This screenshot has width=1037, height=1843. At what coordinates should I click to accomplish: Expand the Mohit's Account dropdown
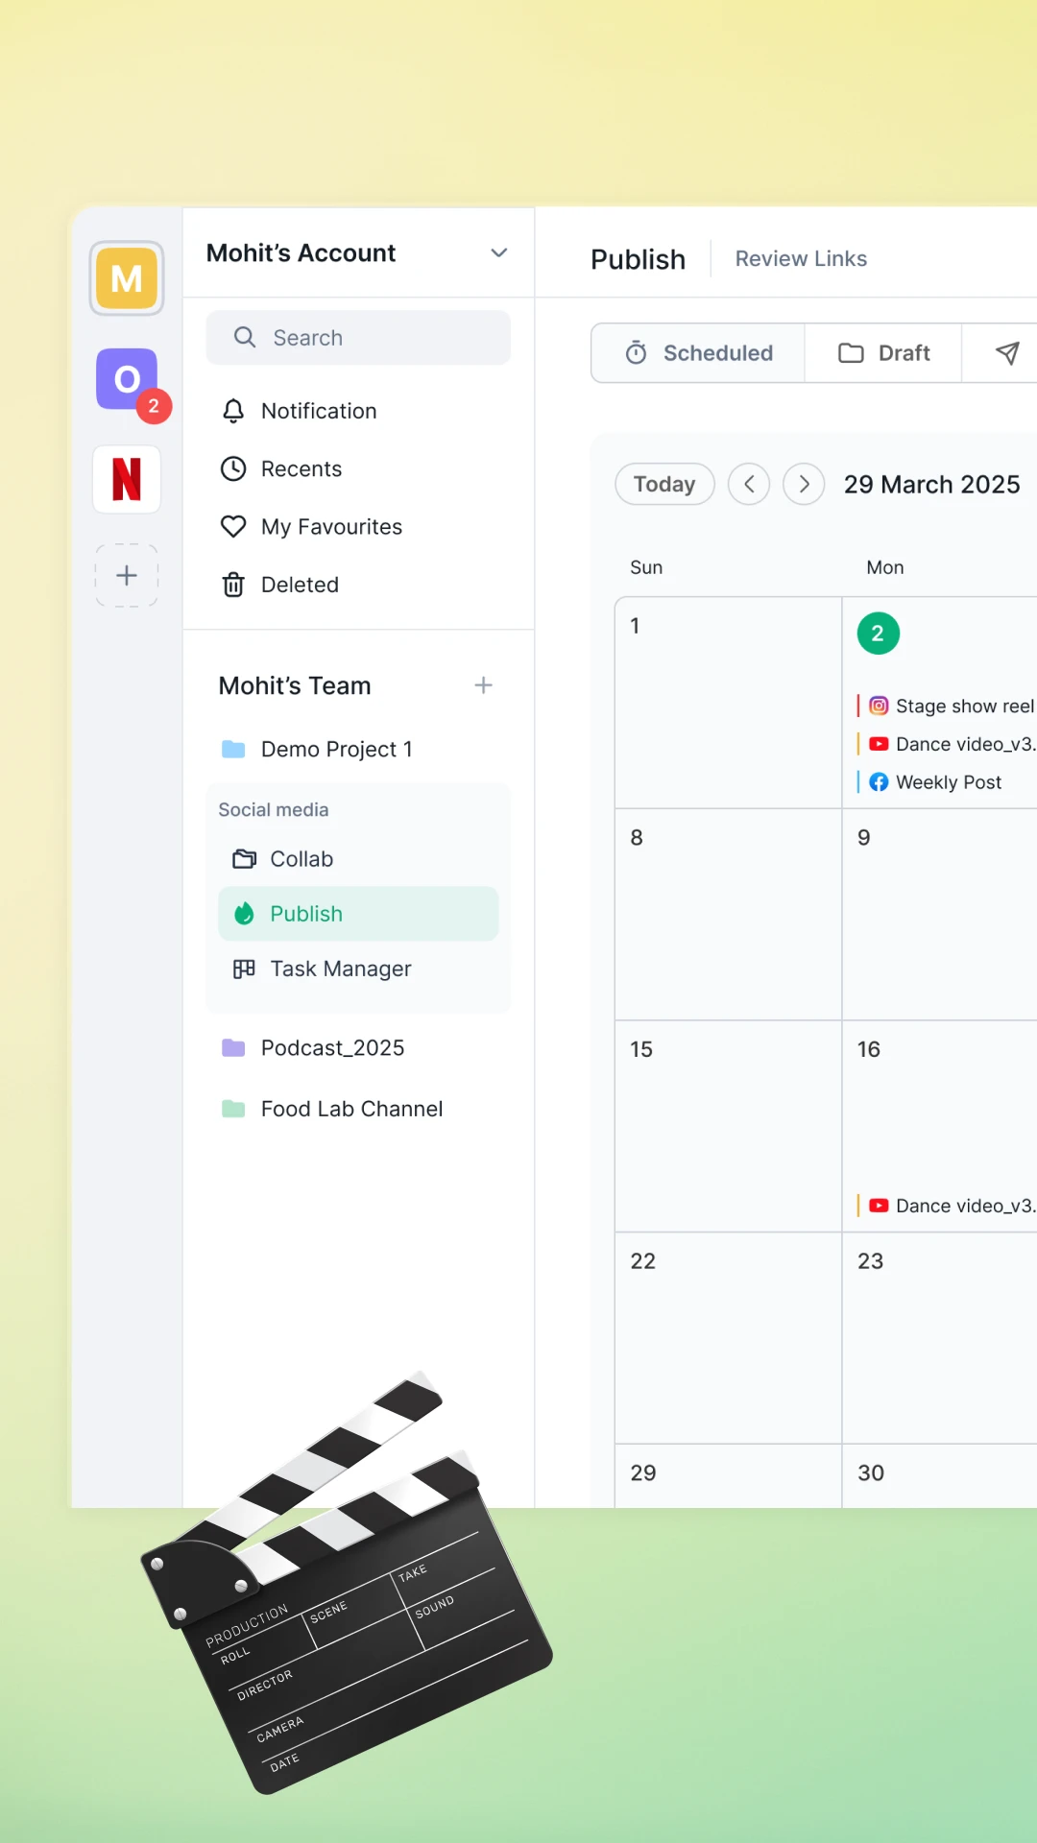pos(499,252)
